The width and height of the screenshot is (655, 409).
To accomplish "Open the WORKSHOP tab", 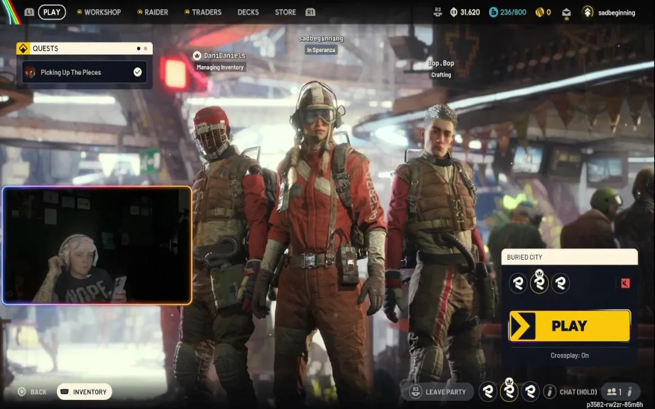I will (102, 12).
